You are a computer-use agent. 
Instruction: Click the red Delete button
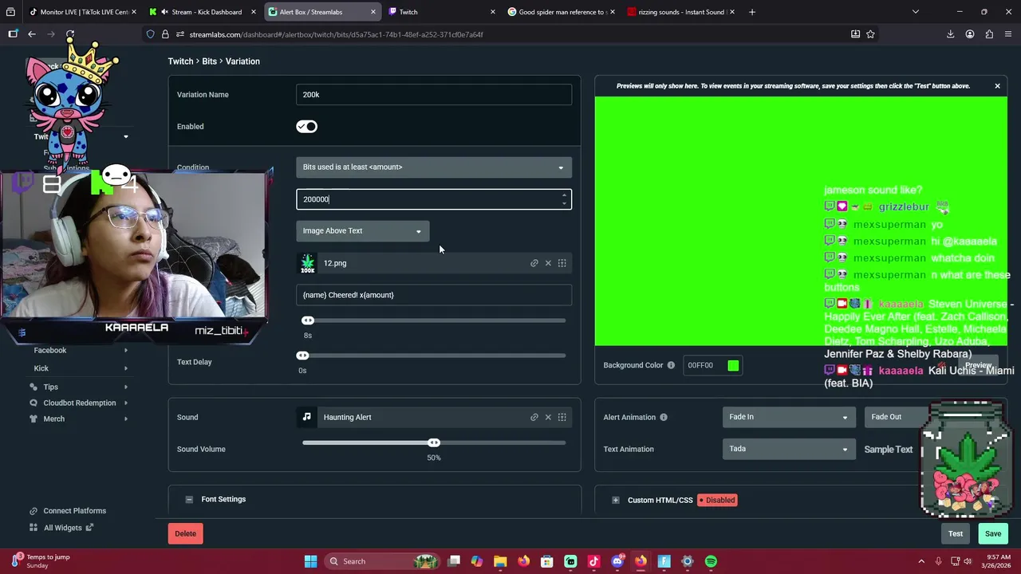(185, 533)
